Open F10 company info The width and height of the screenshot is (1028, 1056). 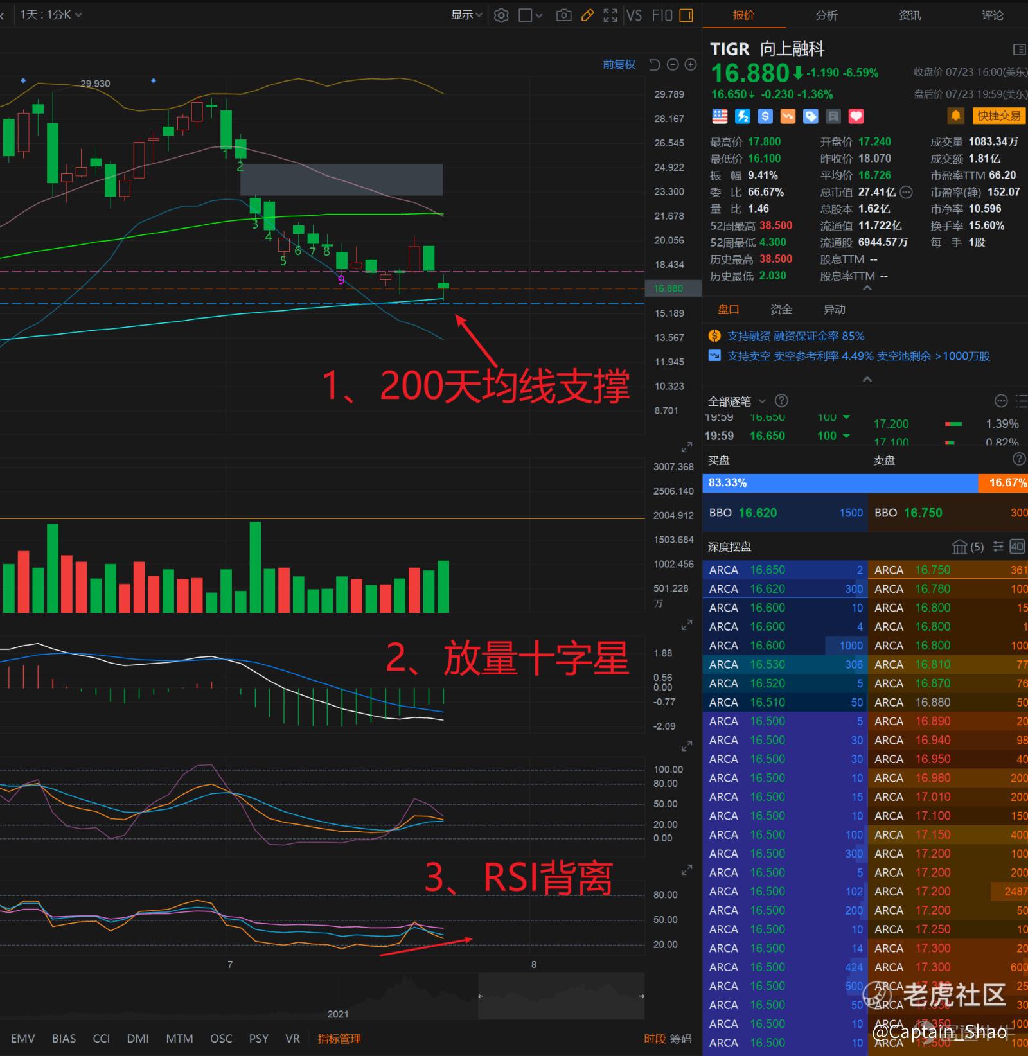pos(662,15)
